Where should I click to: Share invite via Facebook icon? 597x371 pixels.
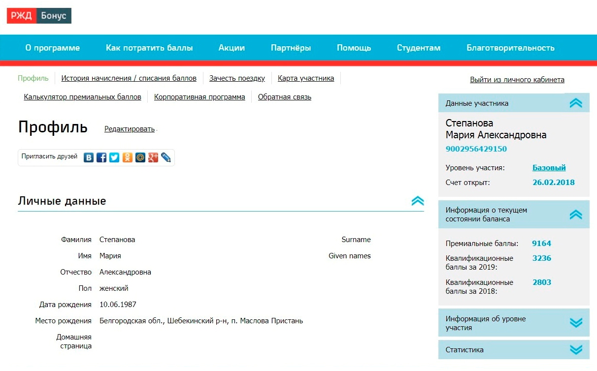click(101, 157)
